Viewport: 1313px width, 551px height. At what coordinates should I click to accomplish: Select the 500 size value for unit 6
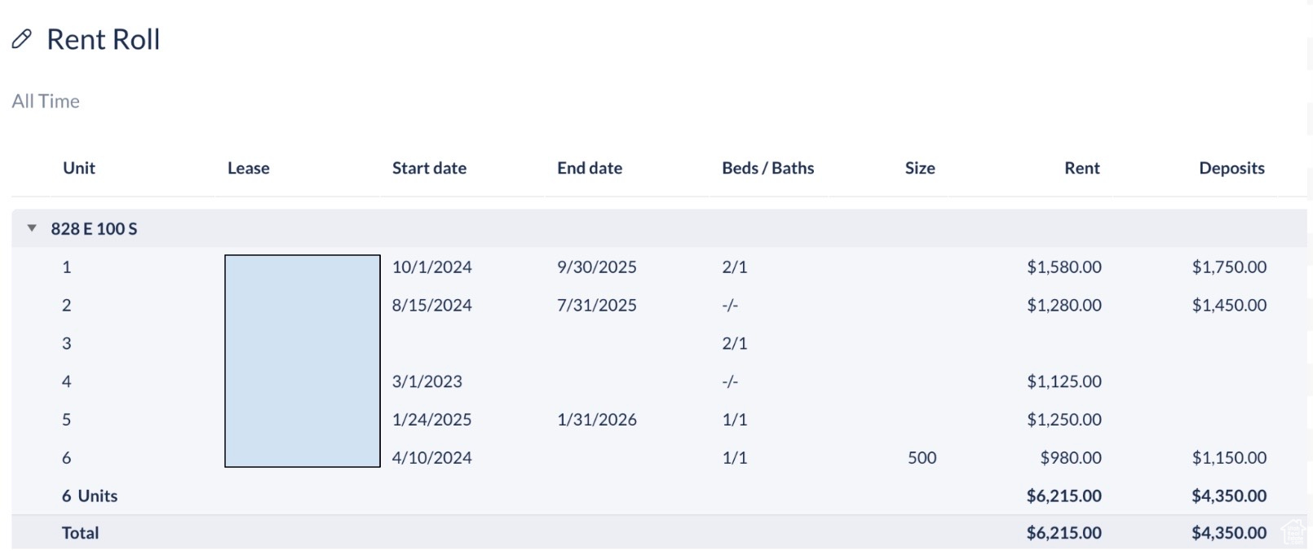pos(922,458)
